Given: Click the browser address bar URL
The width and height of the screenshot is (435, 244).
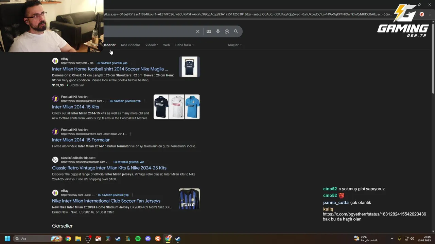Looking at the screenshot, I should 248,14.
